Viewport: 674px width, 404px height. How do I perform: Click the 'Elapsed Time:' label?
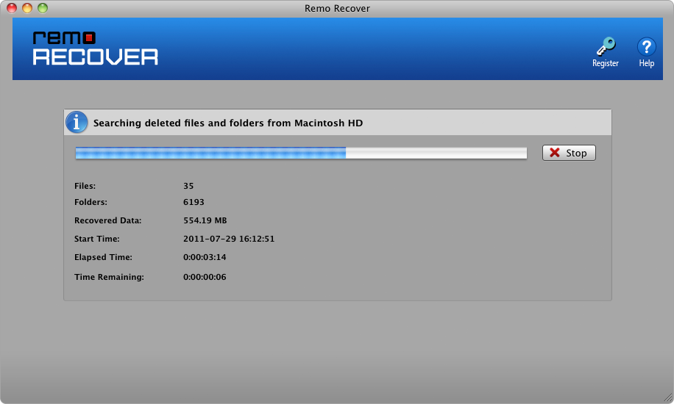click(103, 257)
